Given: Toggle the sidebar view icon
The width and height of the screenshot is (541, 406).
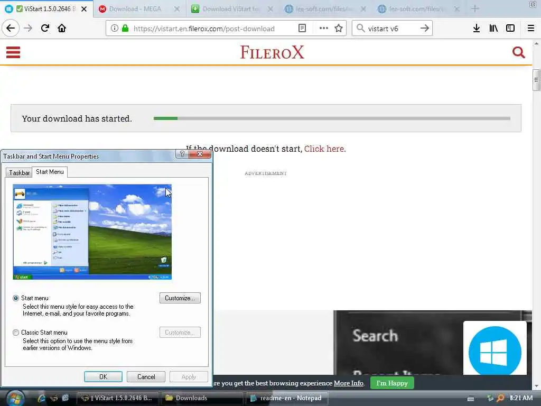Looking at the screenshot, I should click(510, 29).
